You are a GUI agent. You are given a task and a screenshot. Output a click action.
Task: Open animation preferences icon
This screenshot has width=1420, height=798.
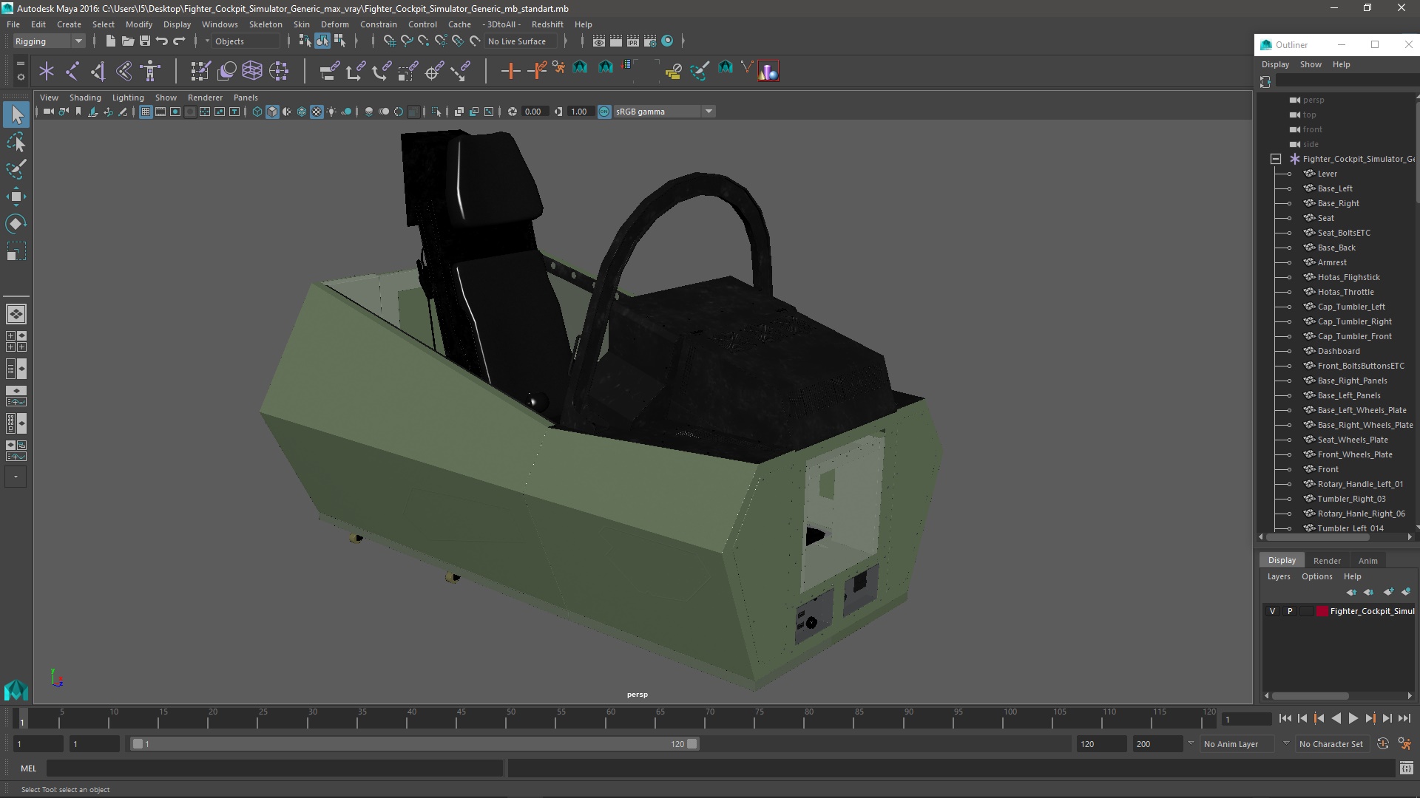click(x=1404, y=744)
